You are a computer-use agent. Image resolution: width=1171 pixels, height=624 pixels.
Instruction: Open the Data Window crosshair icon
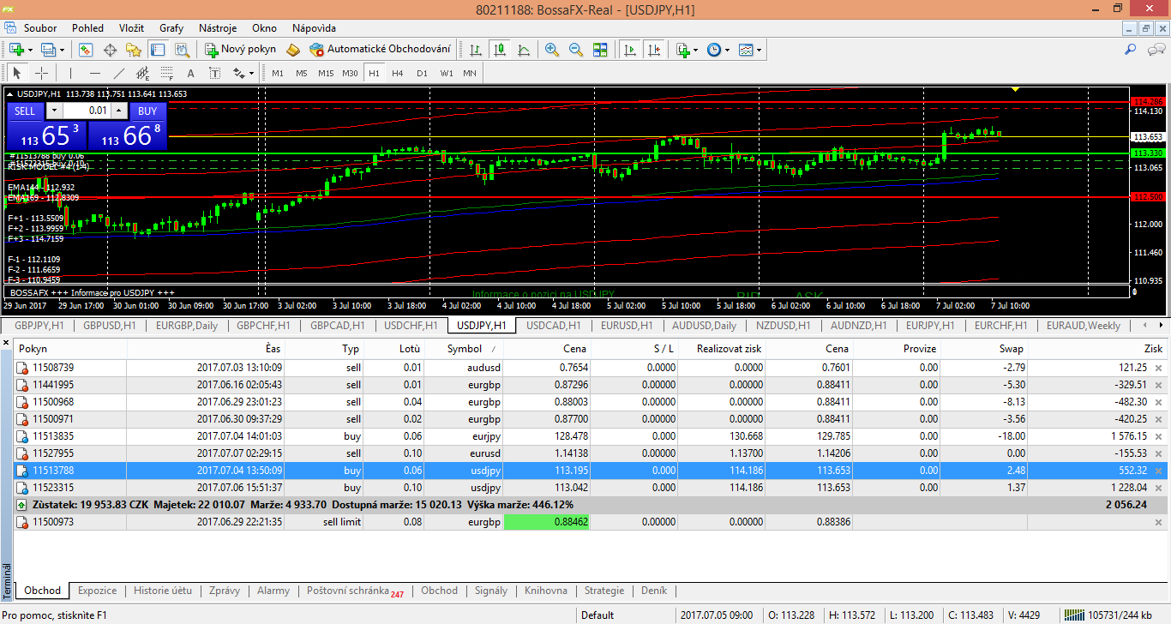[110, 50]
